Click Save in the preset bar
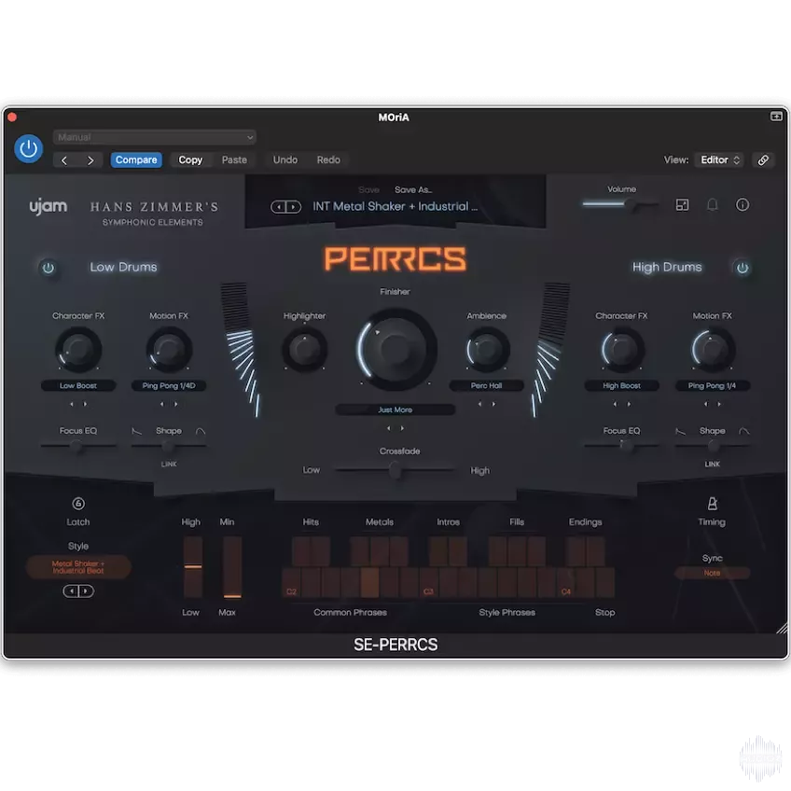Viewport: 791px width, 791px height. 368,189
